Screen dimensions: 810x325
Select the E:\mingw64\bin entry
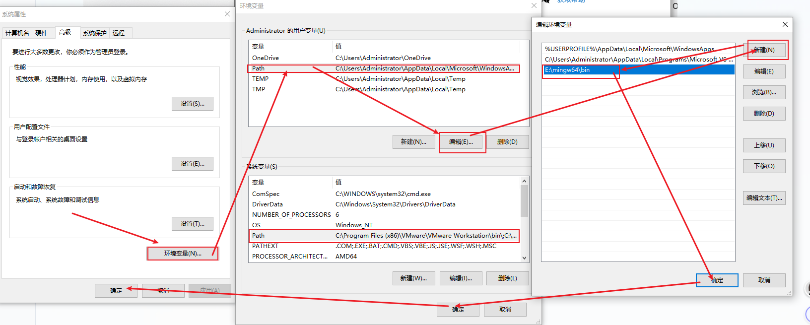click(x=581, y=70)
